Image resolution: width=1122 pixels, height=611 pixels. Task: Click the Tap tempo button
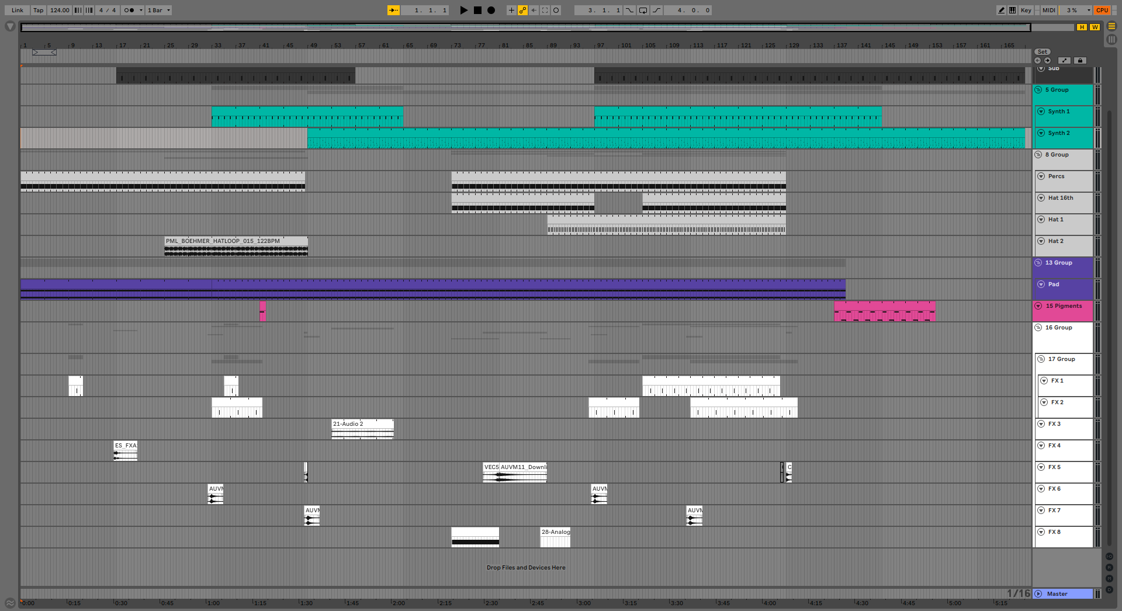coord(38,10)
